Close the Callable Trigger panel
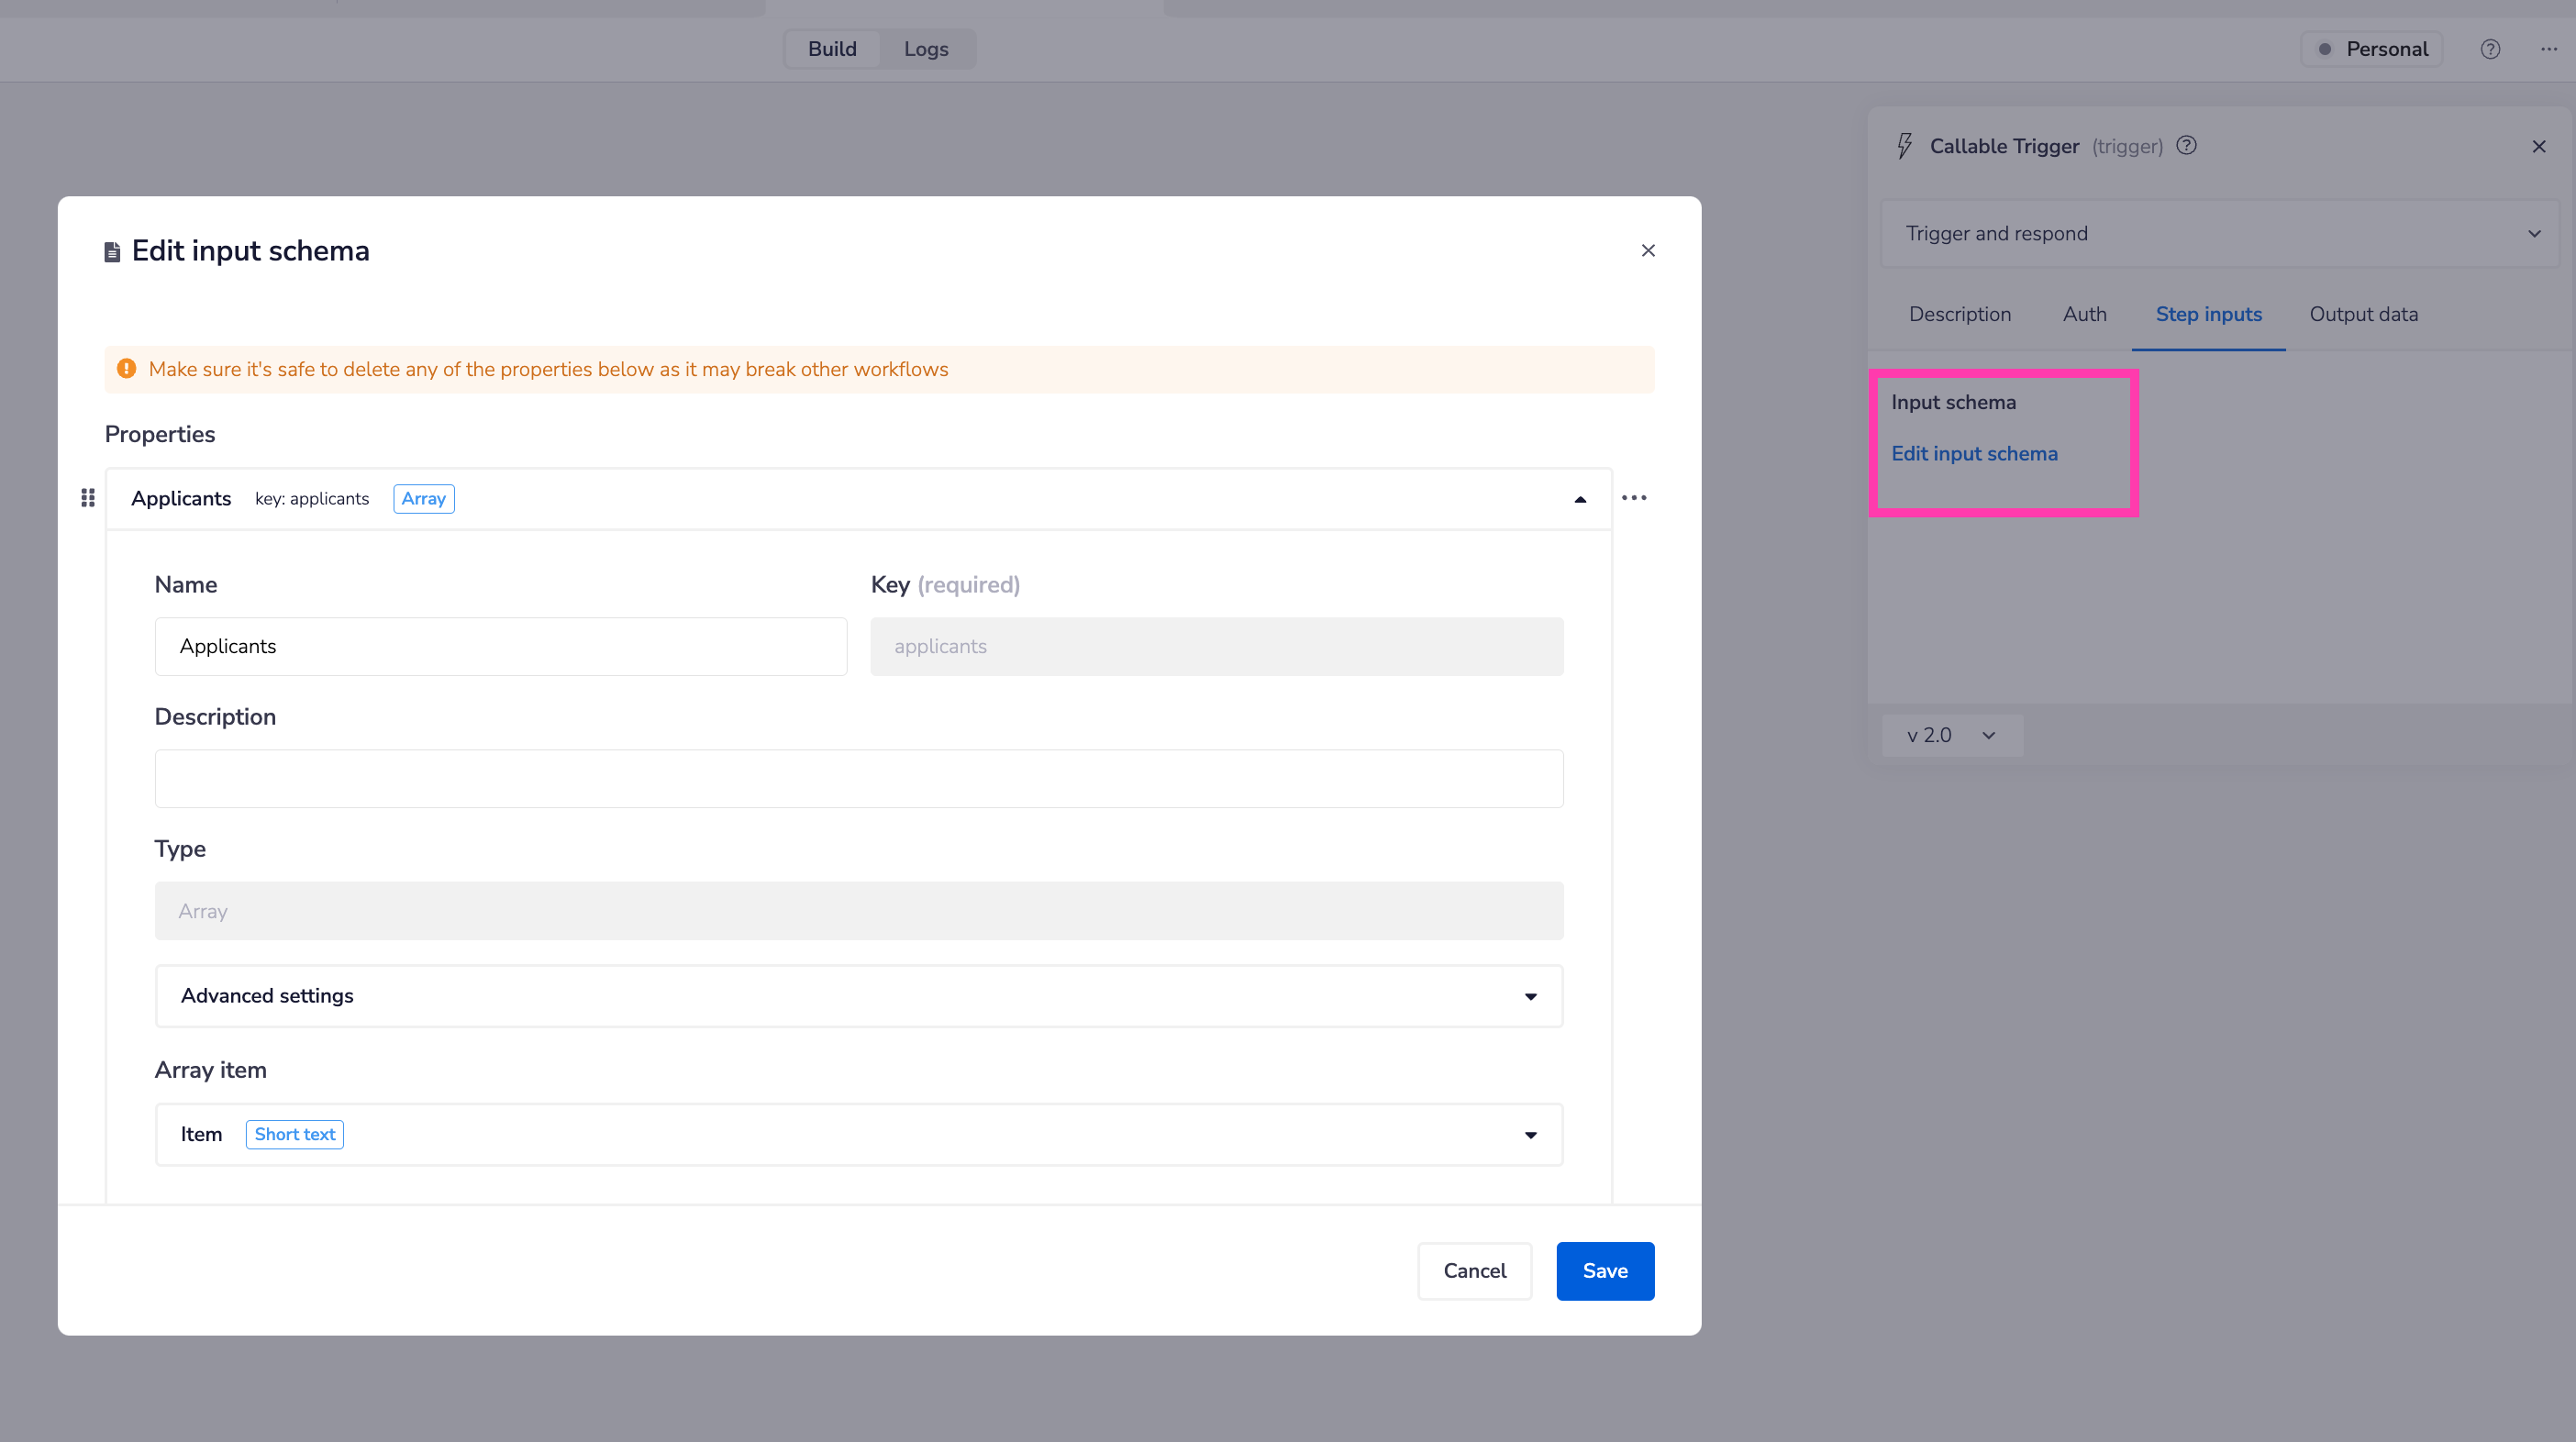 pos(2539,147)
